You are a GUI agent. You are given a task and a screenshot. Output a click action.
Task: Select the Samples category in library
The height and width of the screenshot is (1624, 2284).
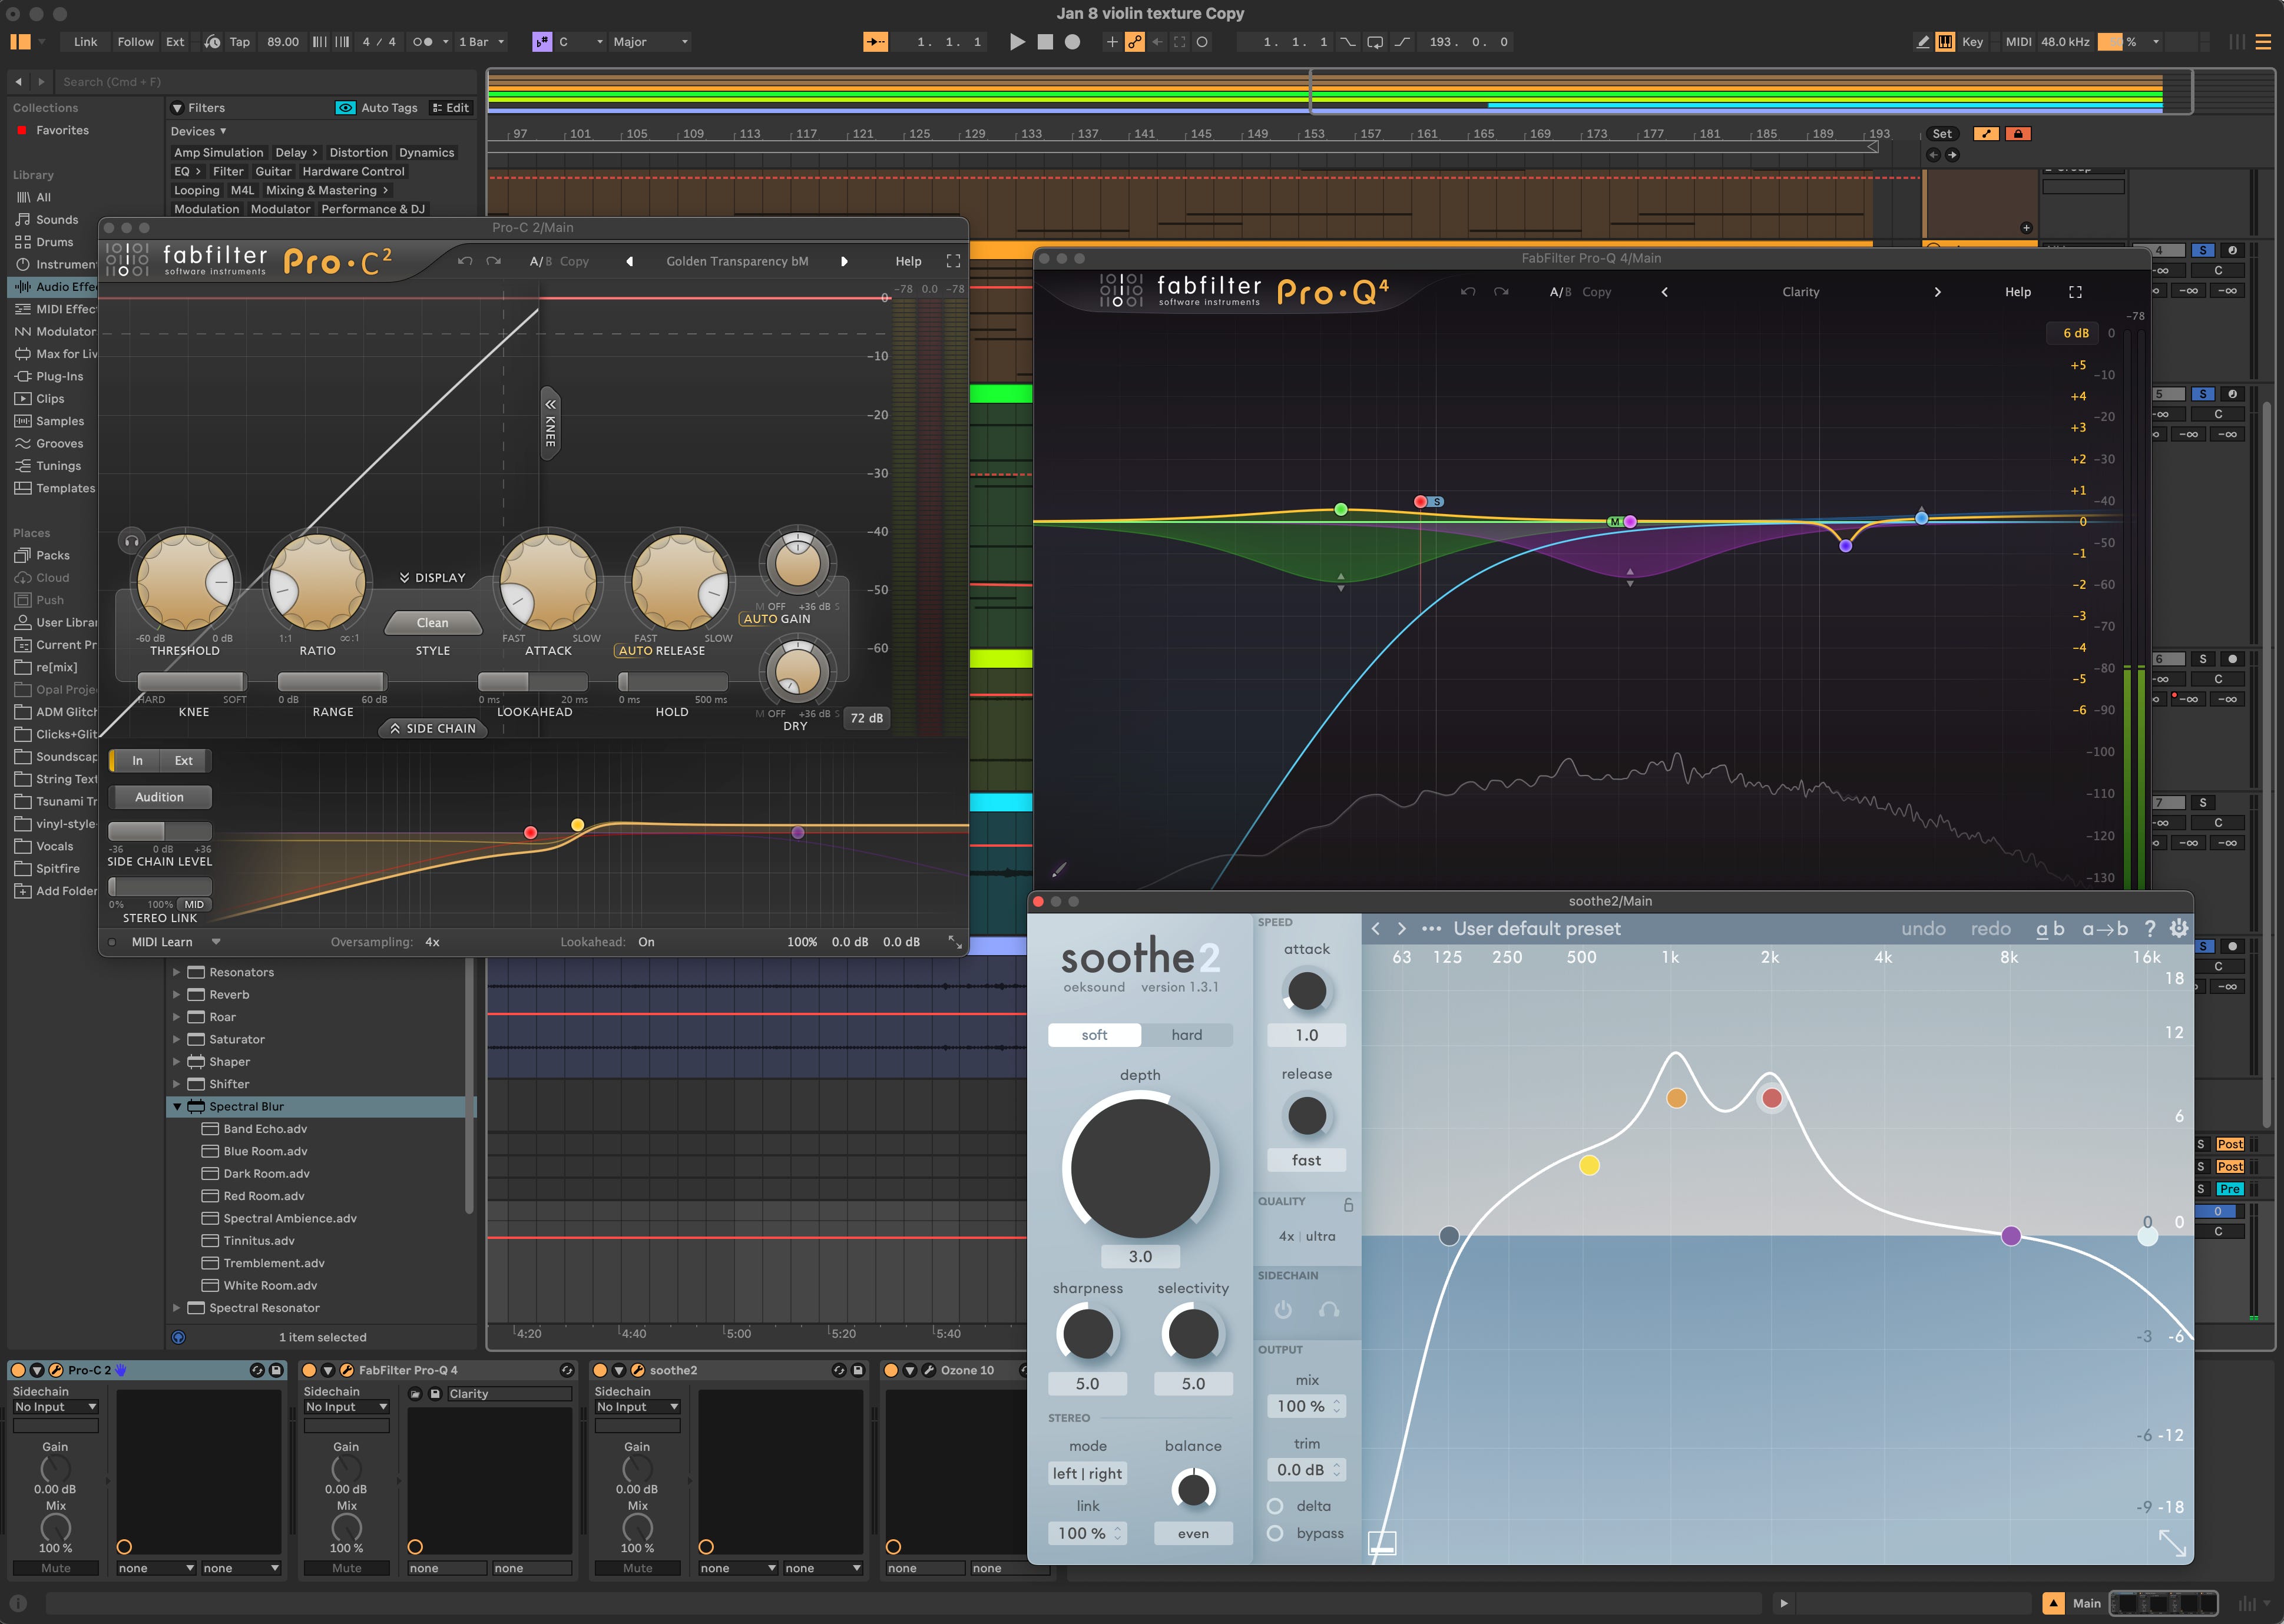59,421
